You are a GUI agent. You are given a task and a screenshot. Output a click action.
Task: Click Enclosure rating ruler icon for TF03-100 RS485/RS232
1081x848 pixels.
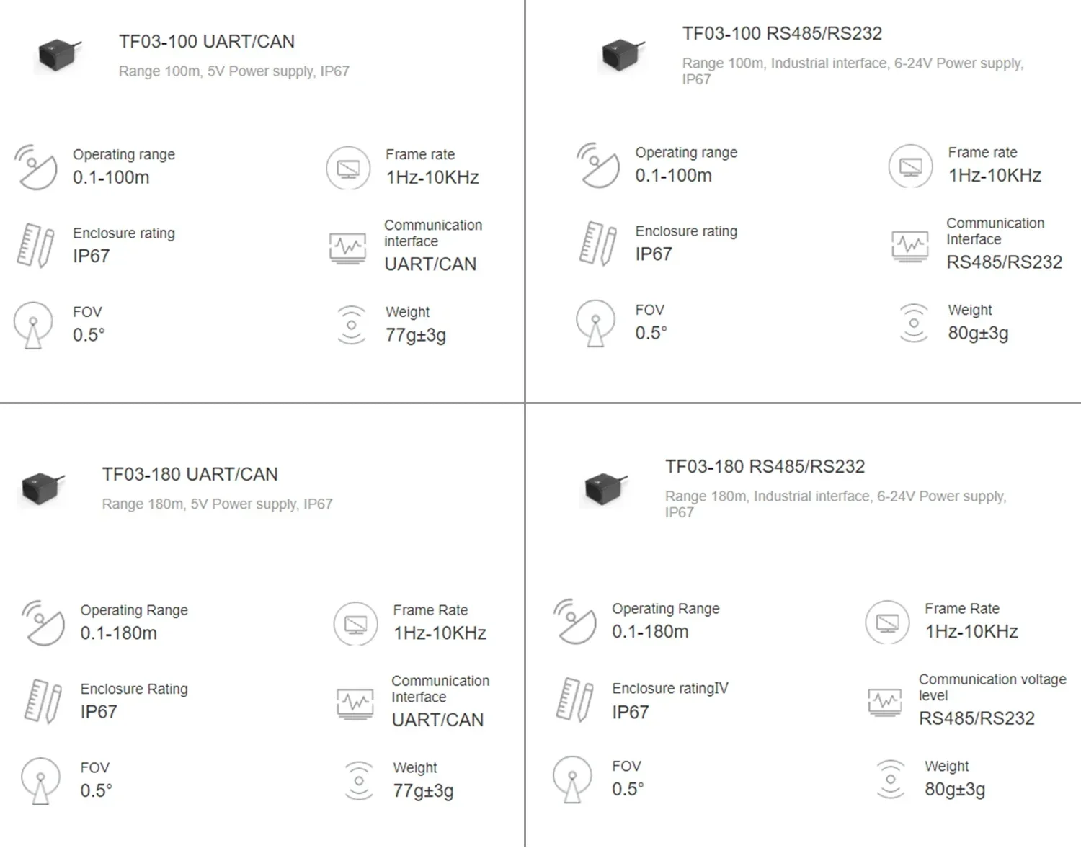(598, 244)
